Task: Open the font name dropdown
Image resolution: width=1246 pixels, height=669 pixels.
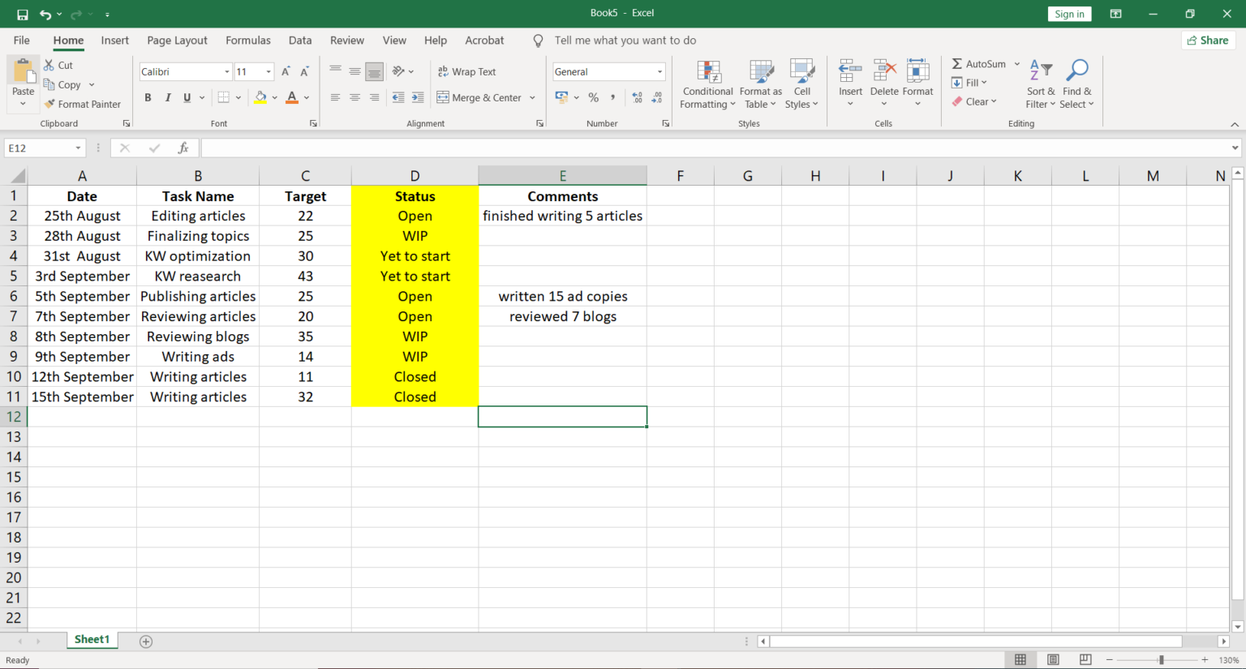Action: pos(226,71)
